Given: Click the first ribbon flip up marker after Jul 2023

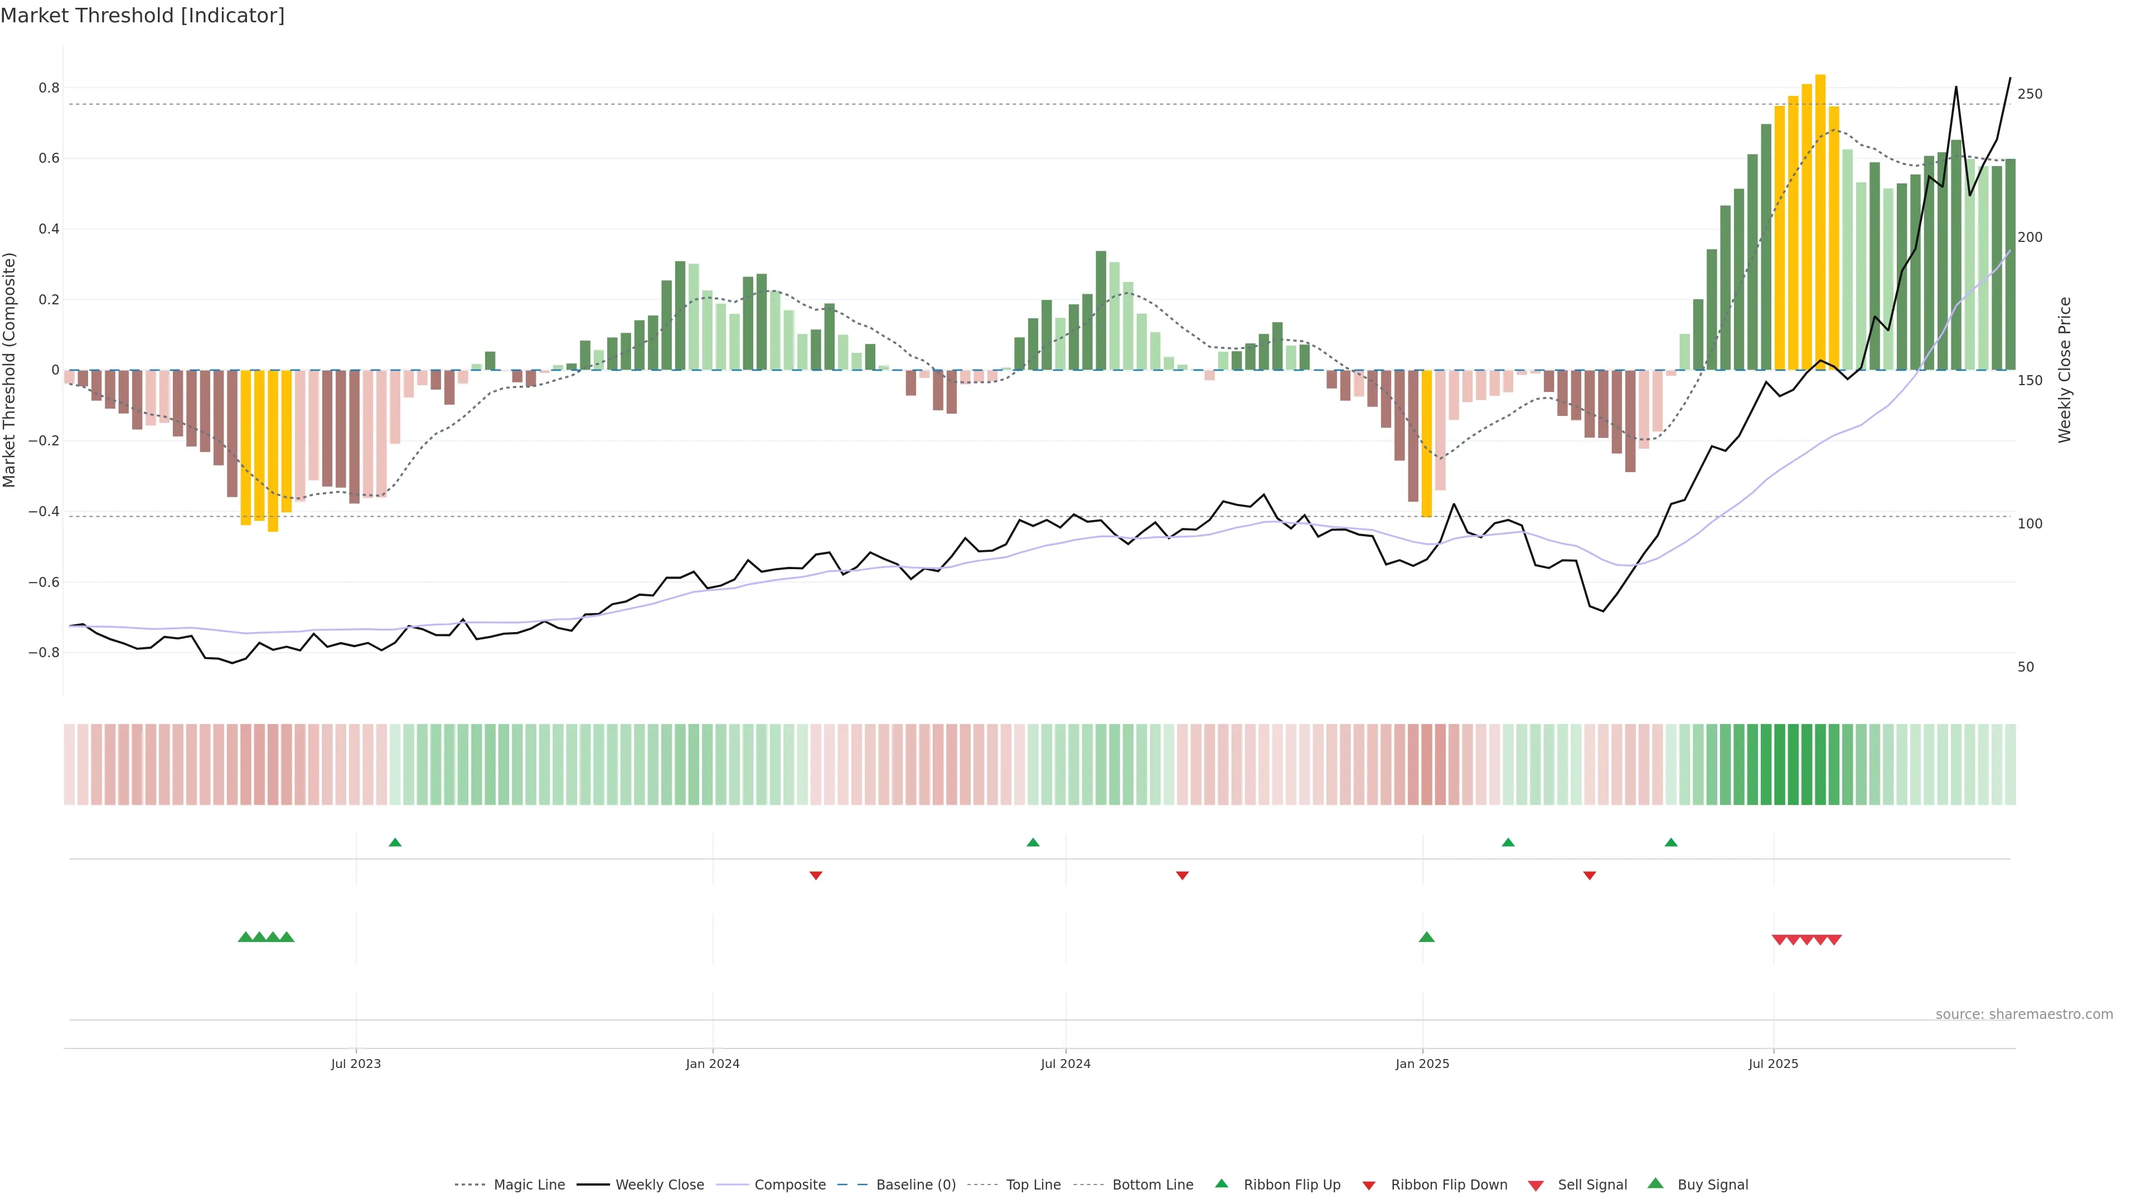Looking at the screenshot, I should (395, 843).
